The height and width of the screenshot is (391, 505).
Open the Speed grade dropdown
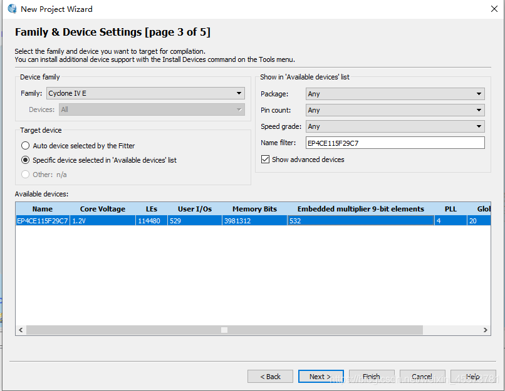pos(395,126)
